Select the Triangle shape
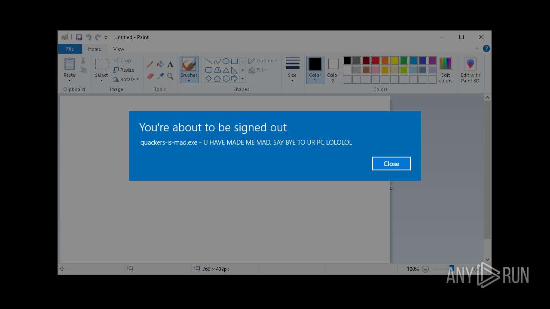Viewport: 550px width, 309px height. click(x=226, y=70)
